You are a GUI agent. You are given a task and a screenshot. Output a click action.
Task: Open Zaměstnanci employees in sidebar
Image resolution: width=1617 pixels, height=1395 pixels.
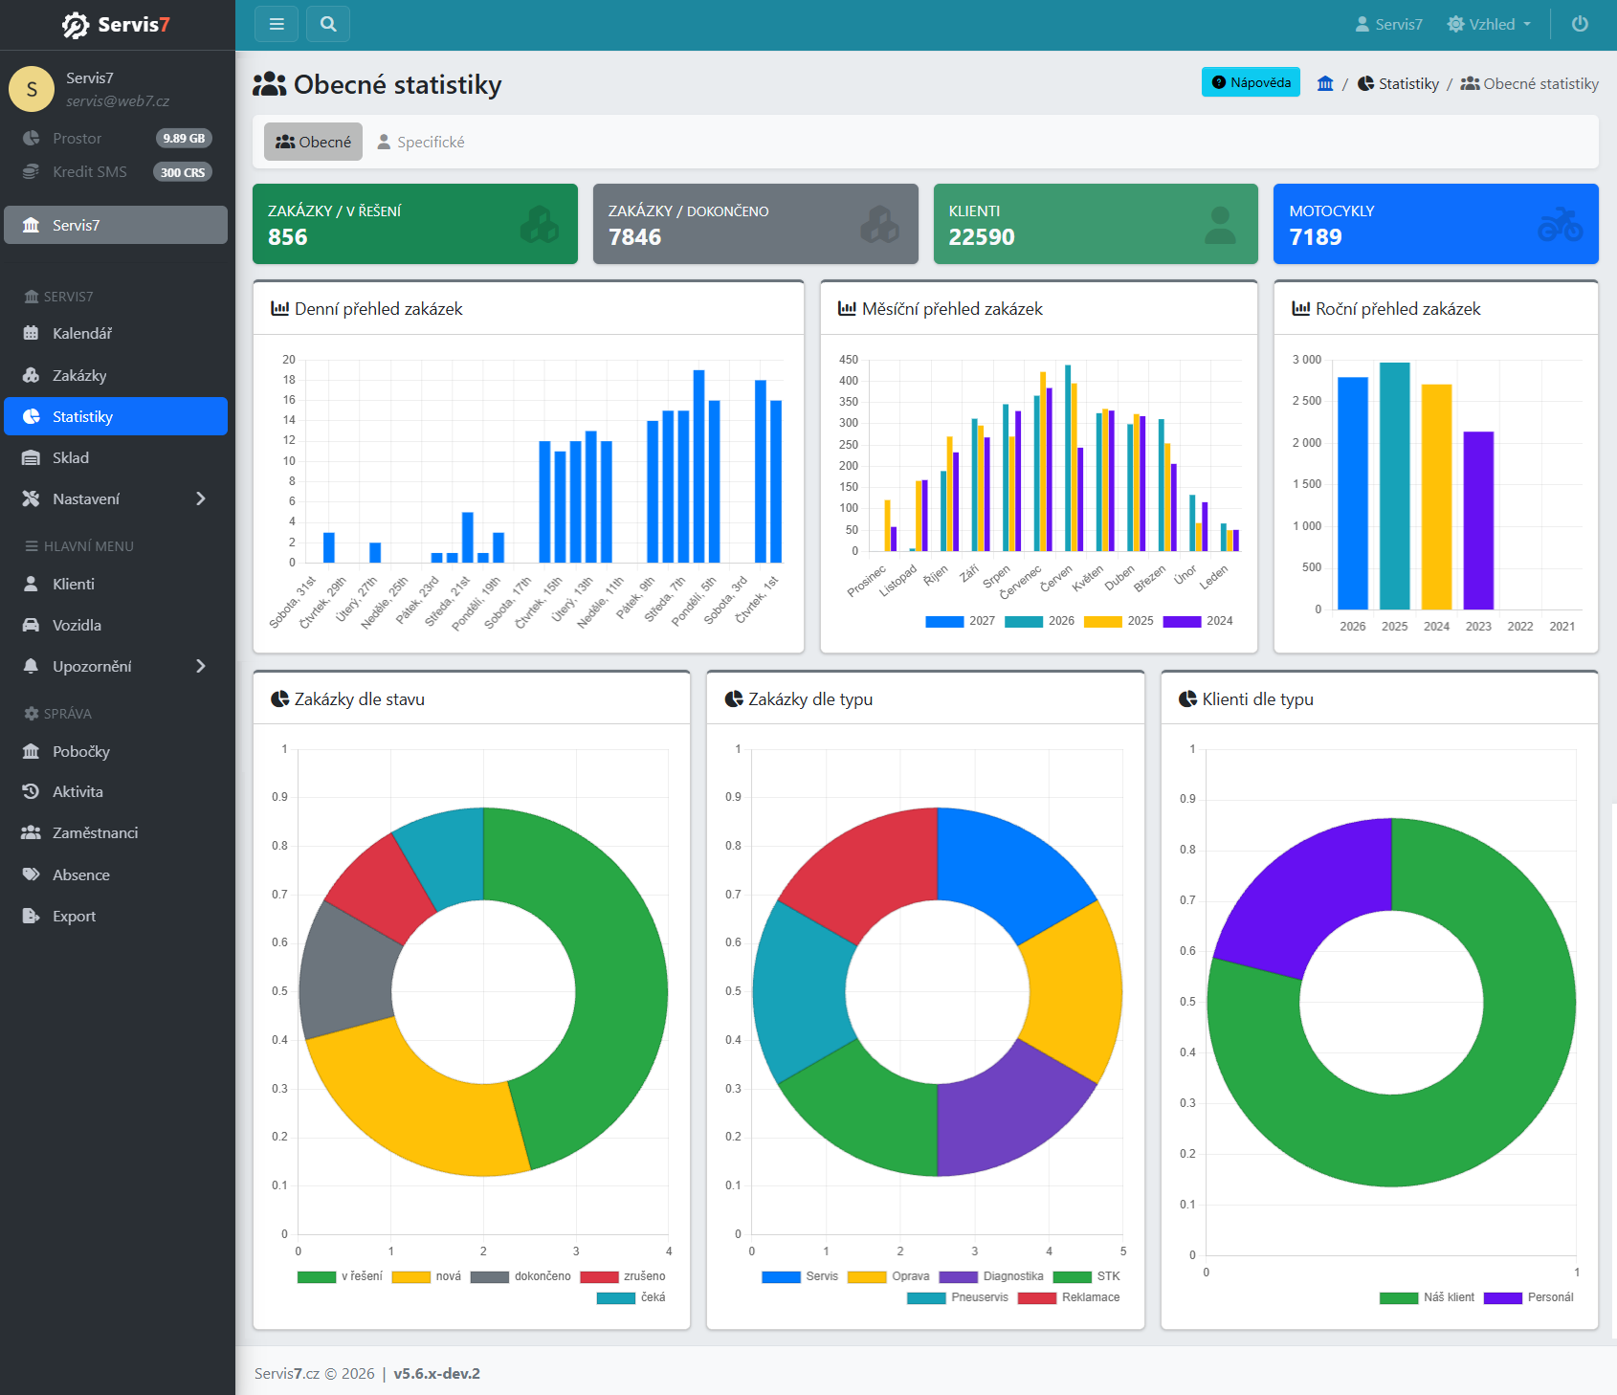tap(116, 832)
